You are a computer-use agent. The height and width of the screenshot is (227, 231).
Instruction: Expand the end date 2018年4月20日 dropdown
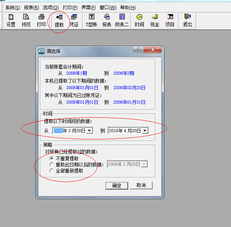point(145,131)
